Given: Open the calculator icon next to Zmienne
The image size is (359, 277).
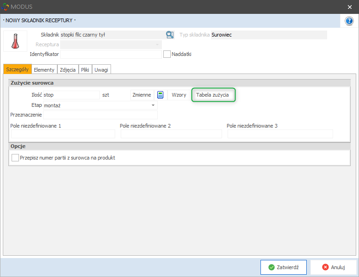Looking at the screenshot, I should point(161,95).
